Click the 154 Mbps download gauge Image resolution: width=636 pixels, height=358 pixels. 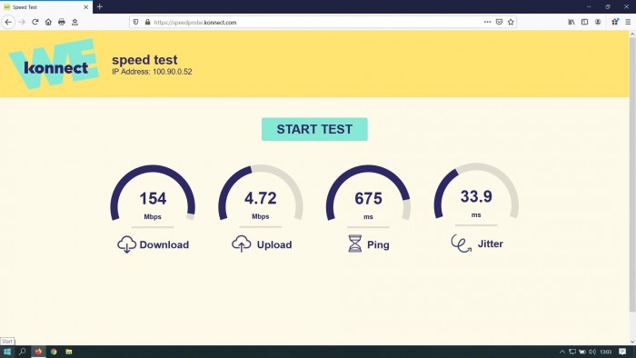click(x=153, y=194)
